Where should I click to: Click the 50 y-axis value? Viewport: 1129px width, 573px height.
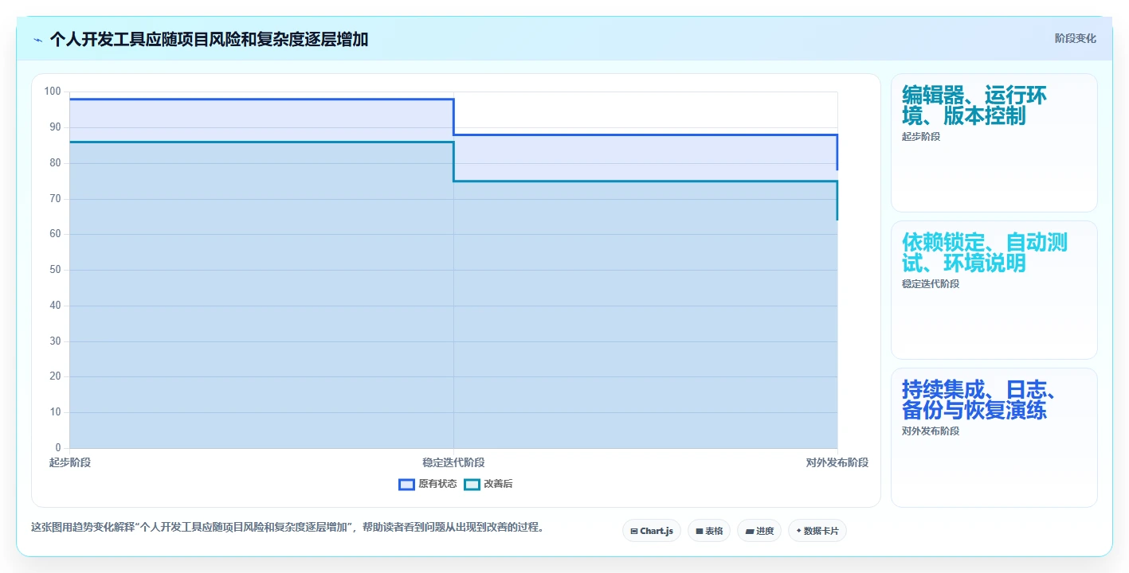pos(55,270)
